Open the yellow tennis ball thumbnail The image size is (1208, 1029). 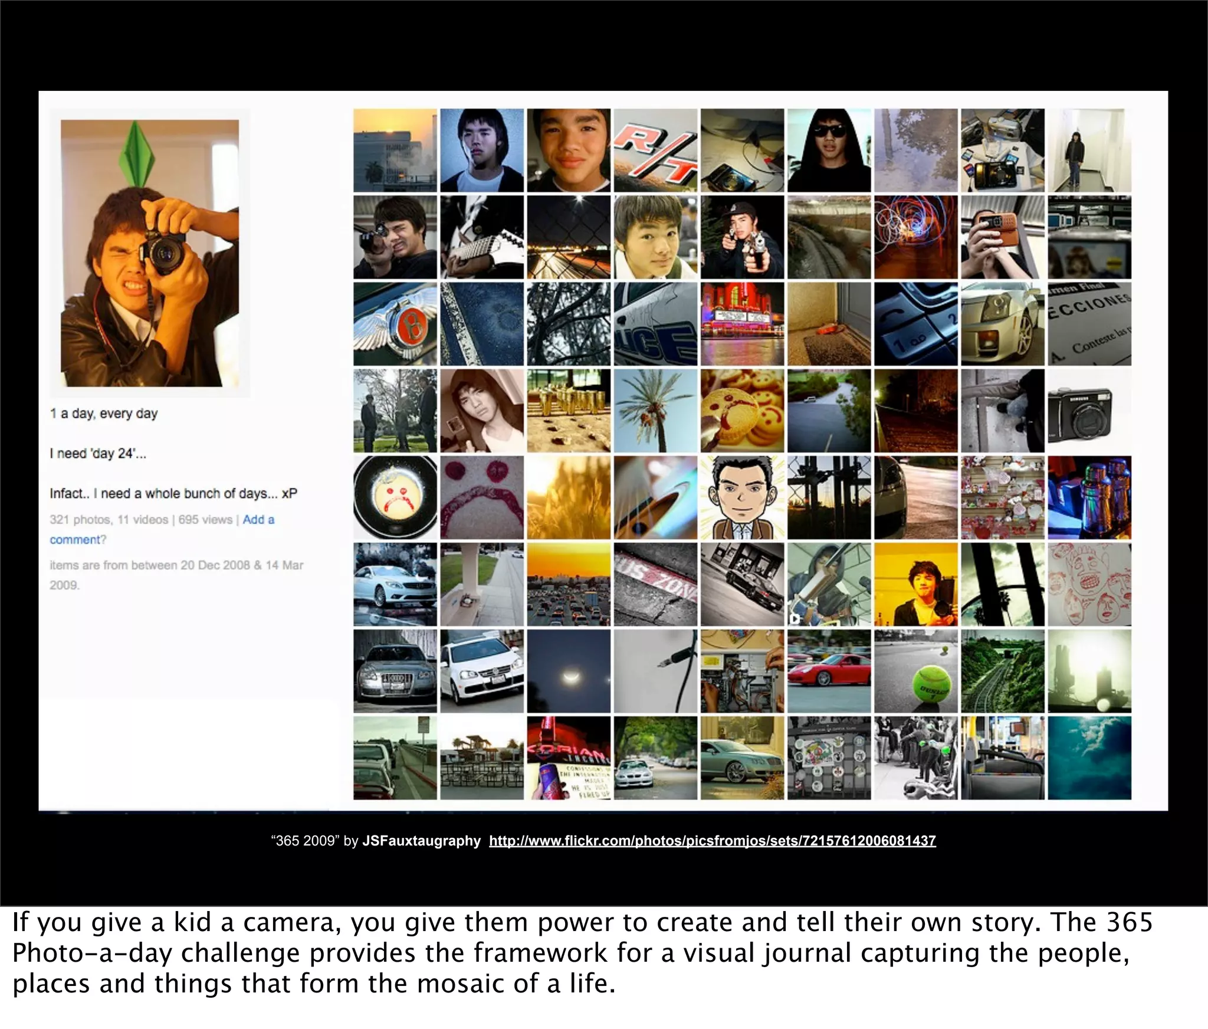tap(915, 671)
